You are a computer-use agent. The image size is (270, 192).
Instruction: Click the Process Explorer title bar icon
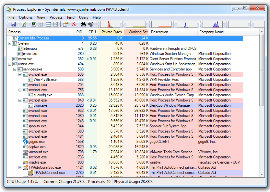point(9,9)
